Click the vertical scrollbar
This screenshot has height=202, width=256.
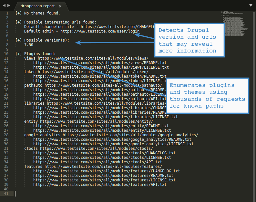click(254, 106)
